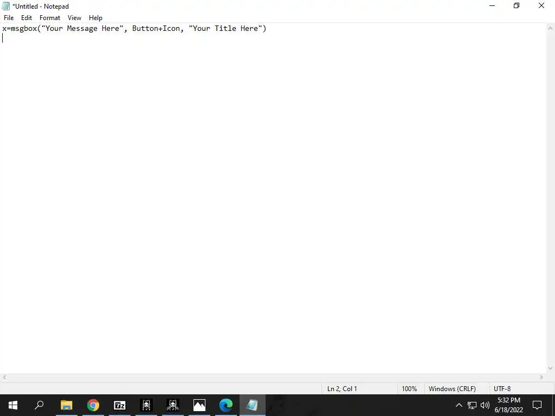Open the Photos app from taskbar
Image resolution: width=555 pixels, height=416 pixels.
(199, 405)
